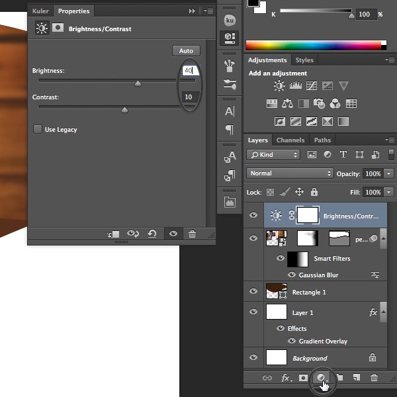This screenshot has width=397, height=397.
Task: Hide the Background layer
Action: coord(253,358)
